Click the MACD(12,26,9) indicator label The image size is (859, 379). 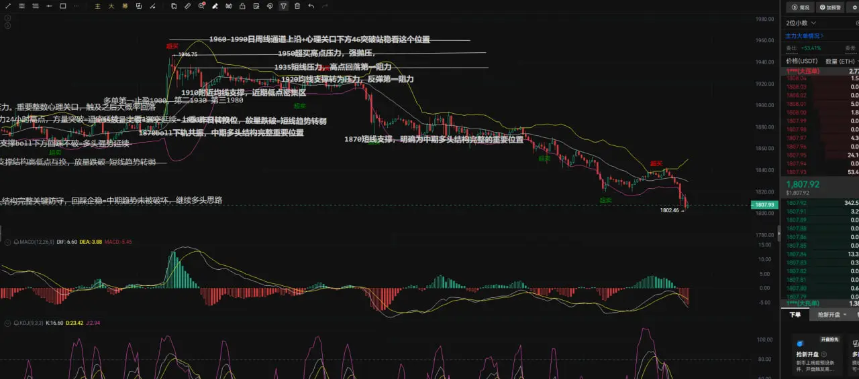pyautogui.click(x=36, y=241)
